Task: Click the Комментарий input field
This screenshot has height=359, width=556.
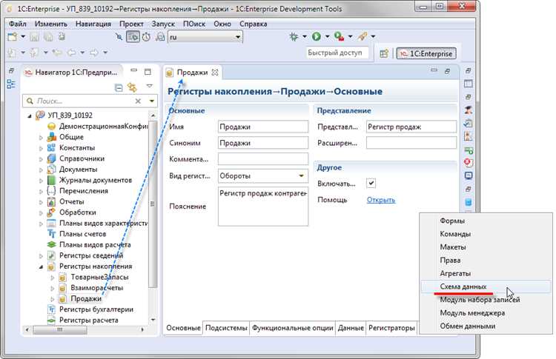Action: (x=263, y=159)
